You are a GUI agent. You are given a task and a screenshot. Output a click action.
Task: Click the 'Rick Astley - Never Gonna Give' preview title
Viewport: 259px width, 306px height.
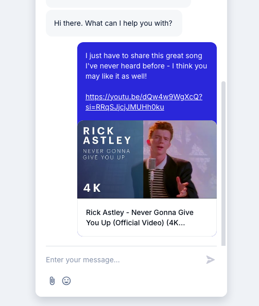point(140,212)
